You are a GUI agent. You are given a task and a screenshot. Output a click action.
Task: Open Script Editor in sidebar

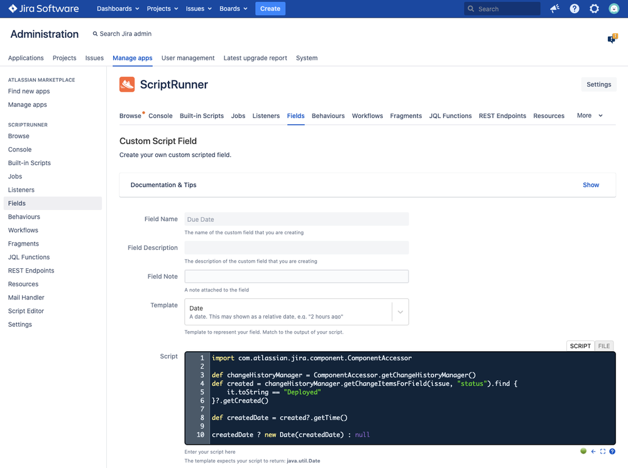click(x=26, y=311)
